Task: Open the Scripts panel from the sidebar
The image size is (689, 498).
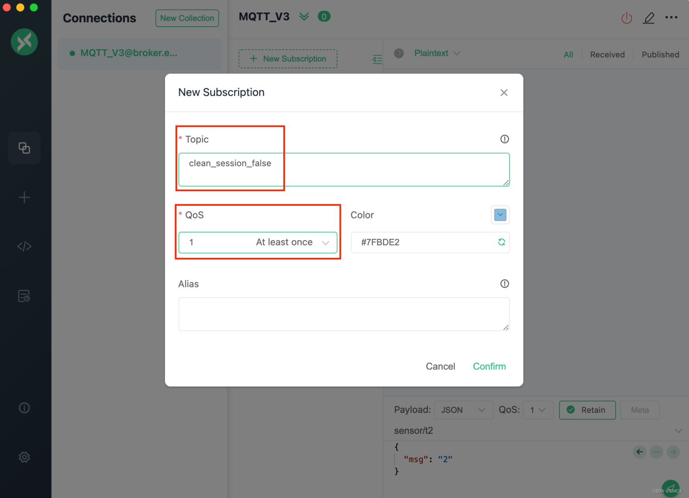Action: click(24, 246)
